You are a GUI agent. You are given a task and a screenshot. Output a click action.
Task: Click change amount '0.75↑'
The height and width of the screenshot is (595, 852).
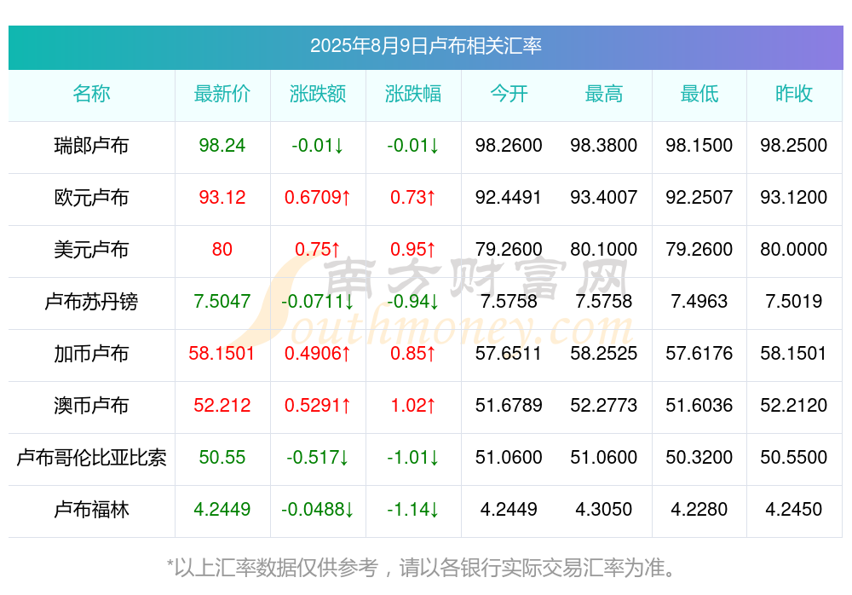click(x=317, y=249)
